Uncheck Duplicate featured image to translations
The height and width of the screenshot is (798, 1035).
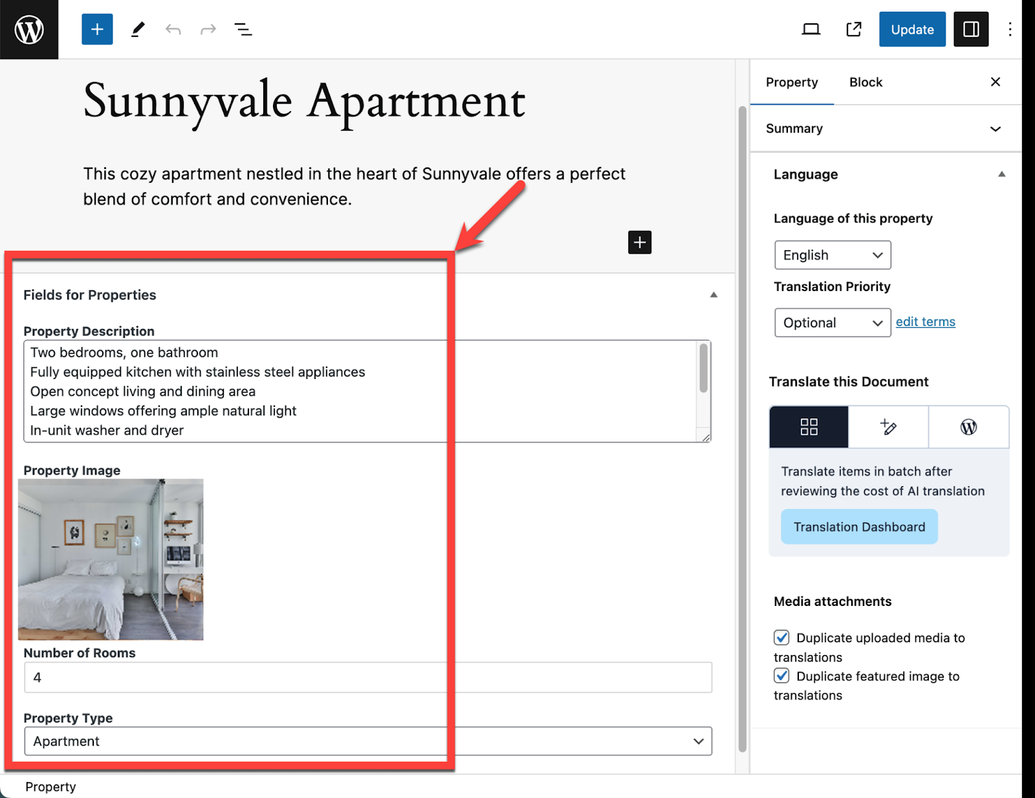781,676
